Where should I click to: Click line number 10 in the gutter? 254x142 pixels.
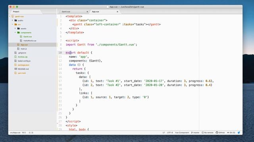60,52
